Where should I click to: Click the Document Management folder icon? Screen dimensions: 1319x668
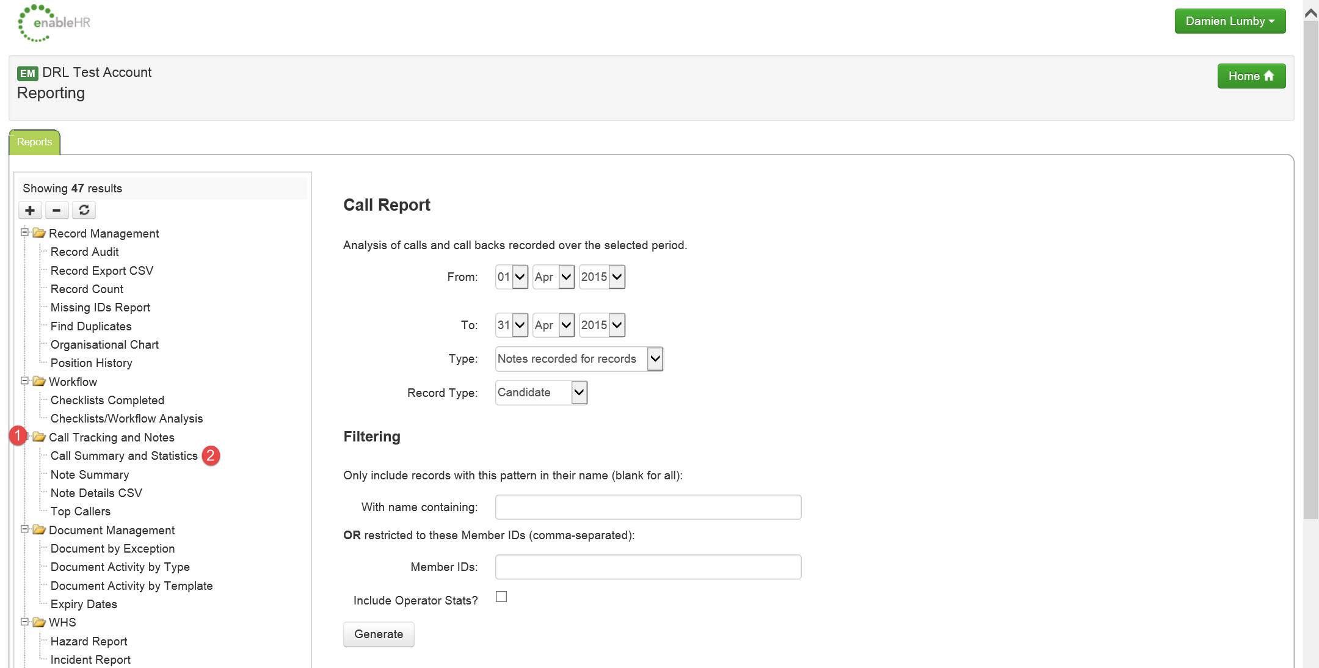[x=39, y=529]
